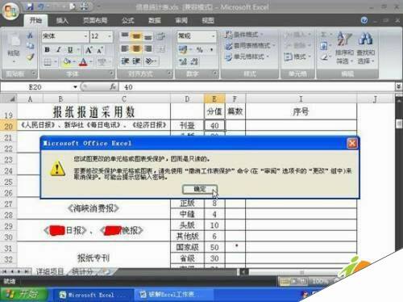This screenshot has width=403, height=302.
Task: Click the Cut scissors icon
Action: click(30, 36)
